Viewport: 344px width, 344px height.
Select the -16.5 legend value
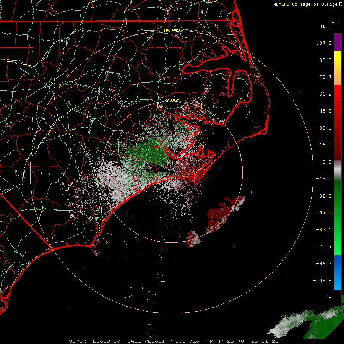pos(324,179)
